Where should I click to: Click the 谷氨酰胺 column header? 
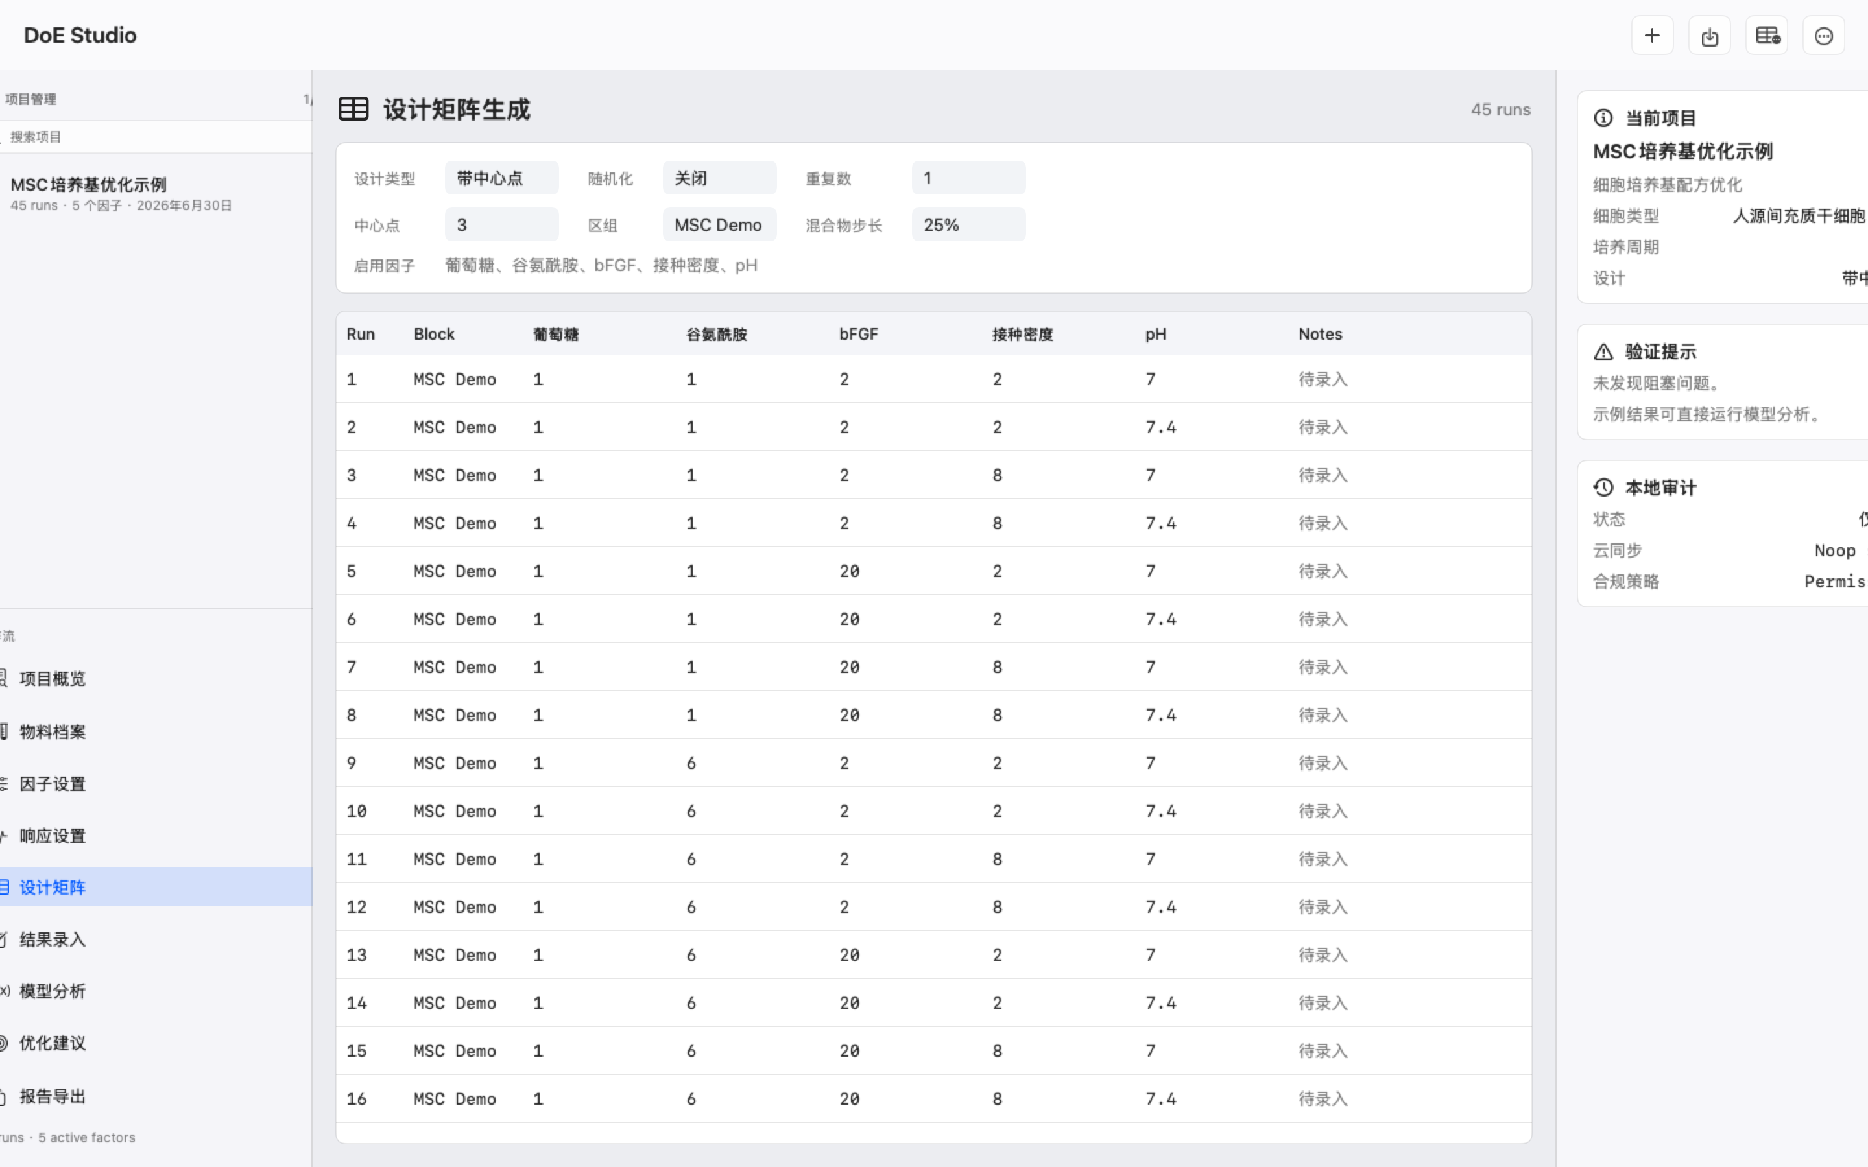pos(716,334)
